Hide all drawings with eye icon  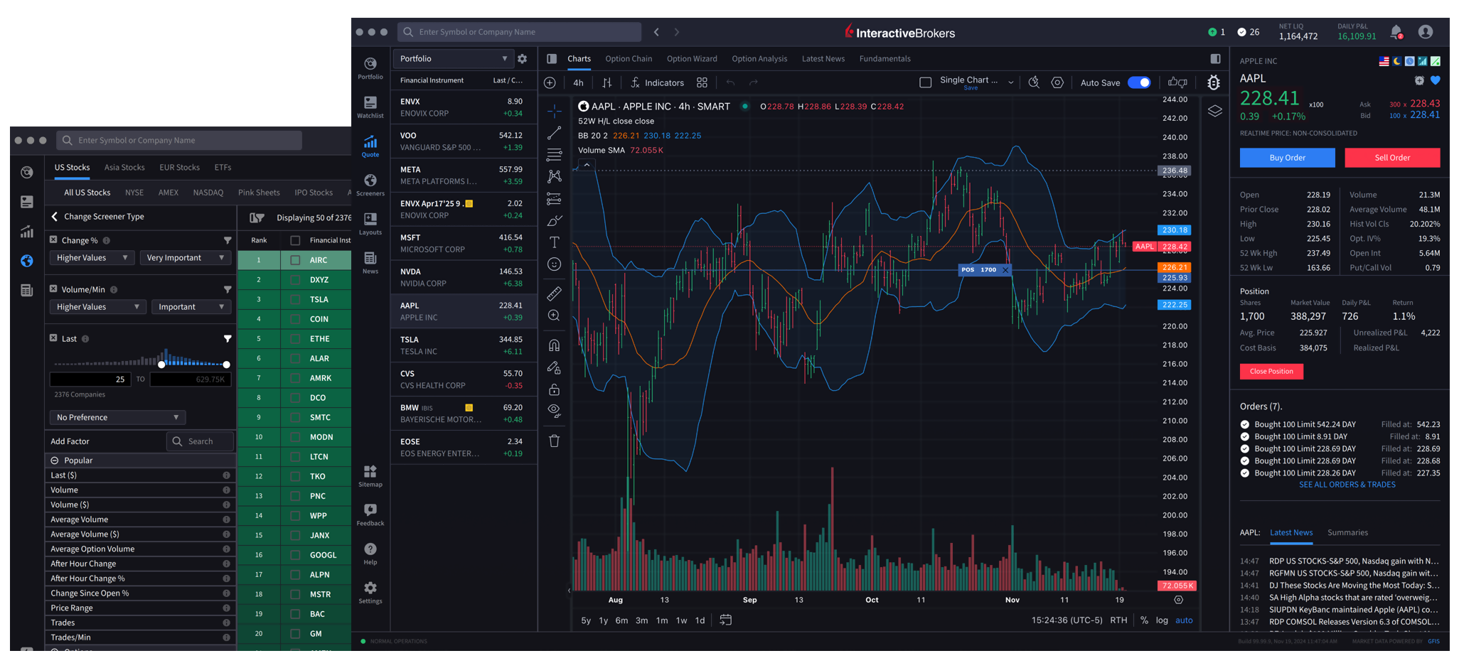(555, 411)
